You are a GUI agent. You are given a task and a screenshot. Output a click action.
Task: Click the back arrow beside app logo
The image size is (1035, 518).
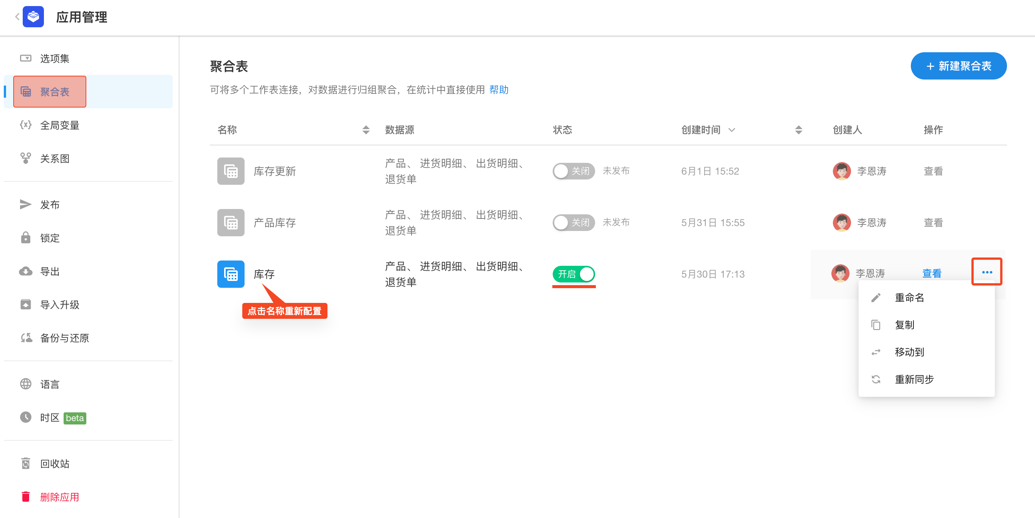[x=17, y=17]
